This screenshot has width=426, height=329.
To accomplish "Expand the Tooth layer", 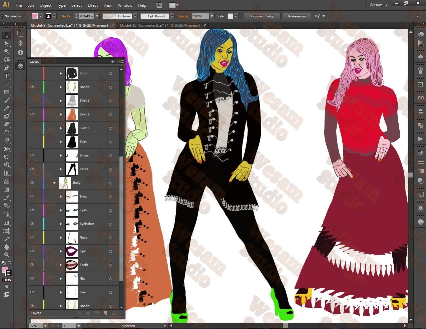I will pyautogui.click(x=61, y=265).
